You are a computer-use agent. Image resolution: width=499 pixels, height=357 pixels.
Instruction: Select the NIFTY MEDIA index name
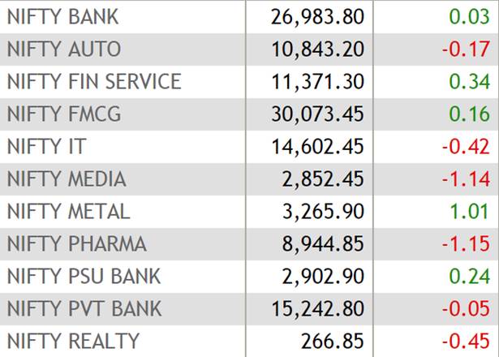point(67,179)
